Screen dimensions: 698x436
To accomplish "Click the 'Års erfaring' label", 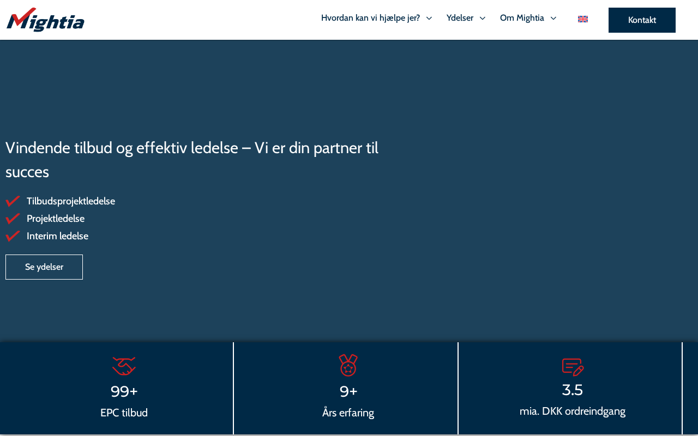I will point(348,413).
